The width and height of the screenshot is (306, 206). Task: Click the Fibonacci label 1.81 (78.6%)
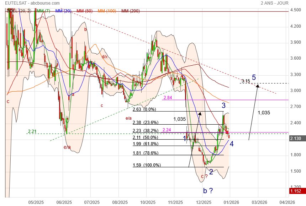146,153
